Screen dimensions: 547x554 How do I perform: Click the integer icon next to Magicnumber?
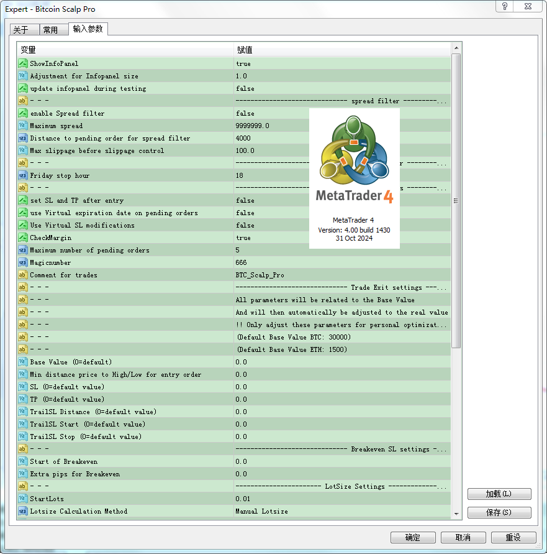[23, 262]
